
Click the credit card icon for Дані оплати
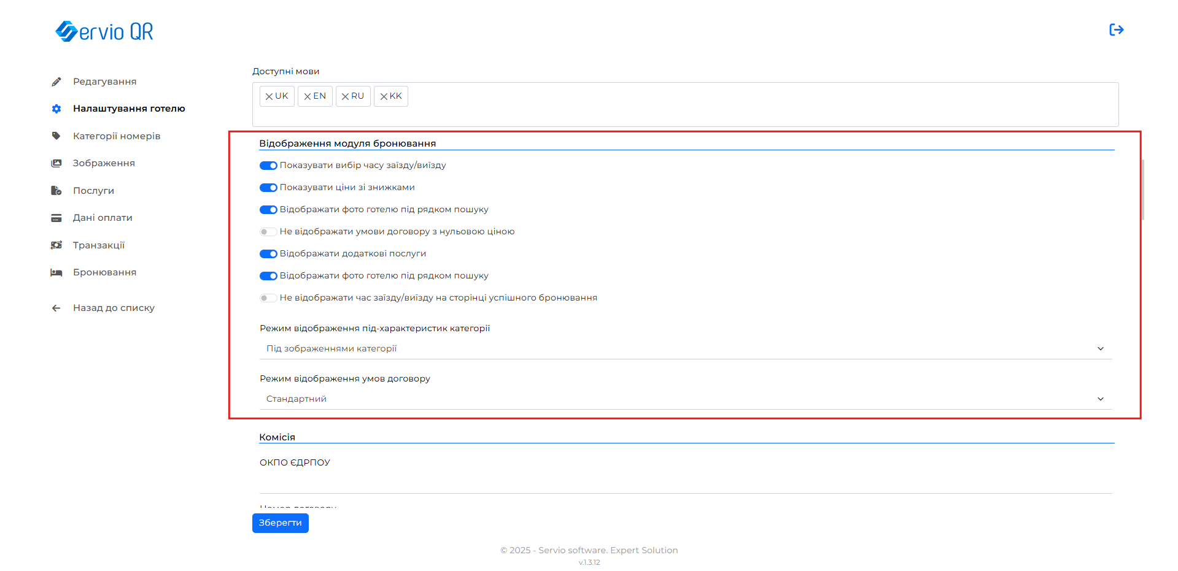pyautogui.click(x=56, y=218)
